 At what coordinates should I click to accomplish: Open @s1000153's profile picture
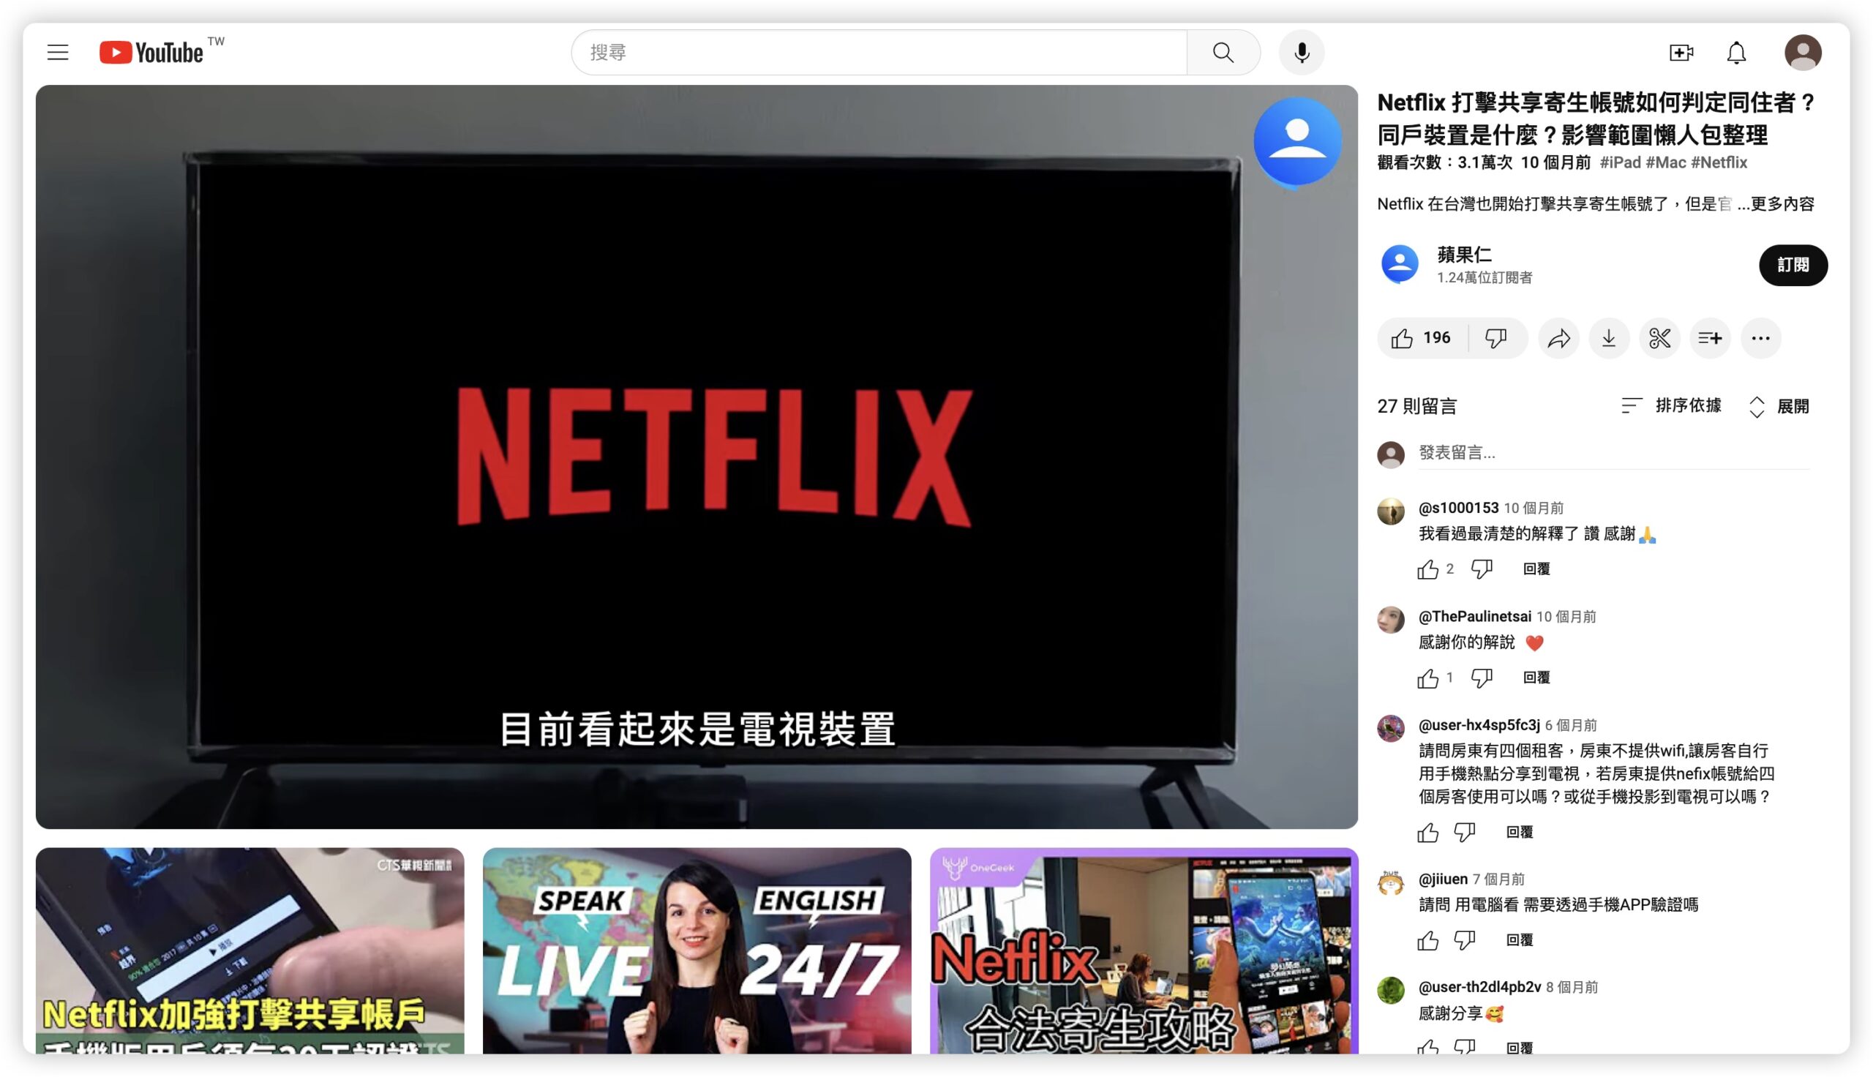pos(1391,511)
